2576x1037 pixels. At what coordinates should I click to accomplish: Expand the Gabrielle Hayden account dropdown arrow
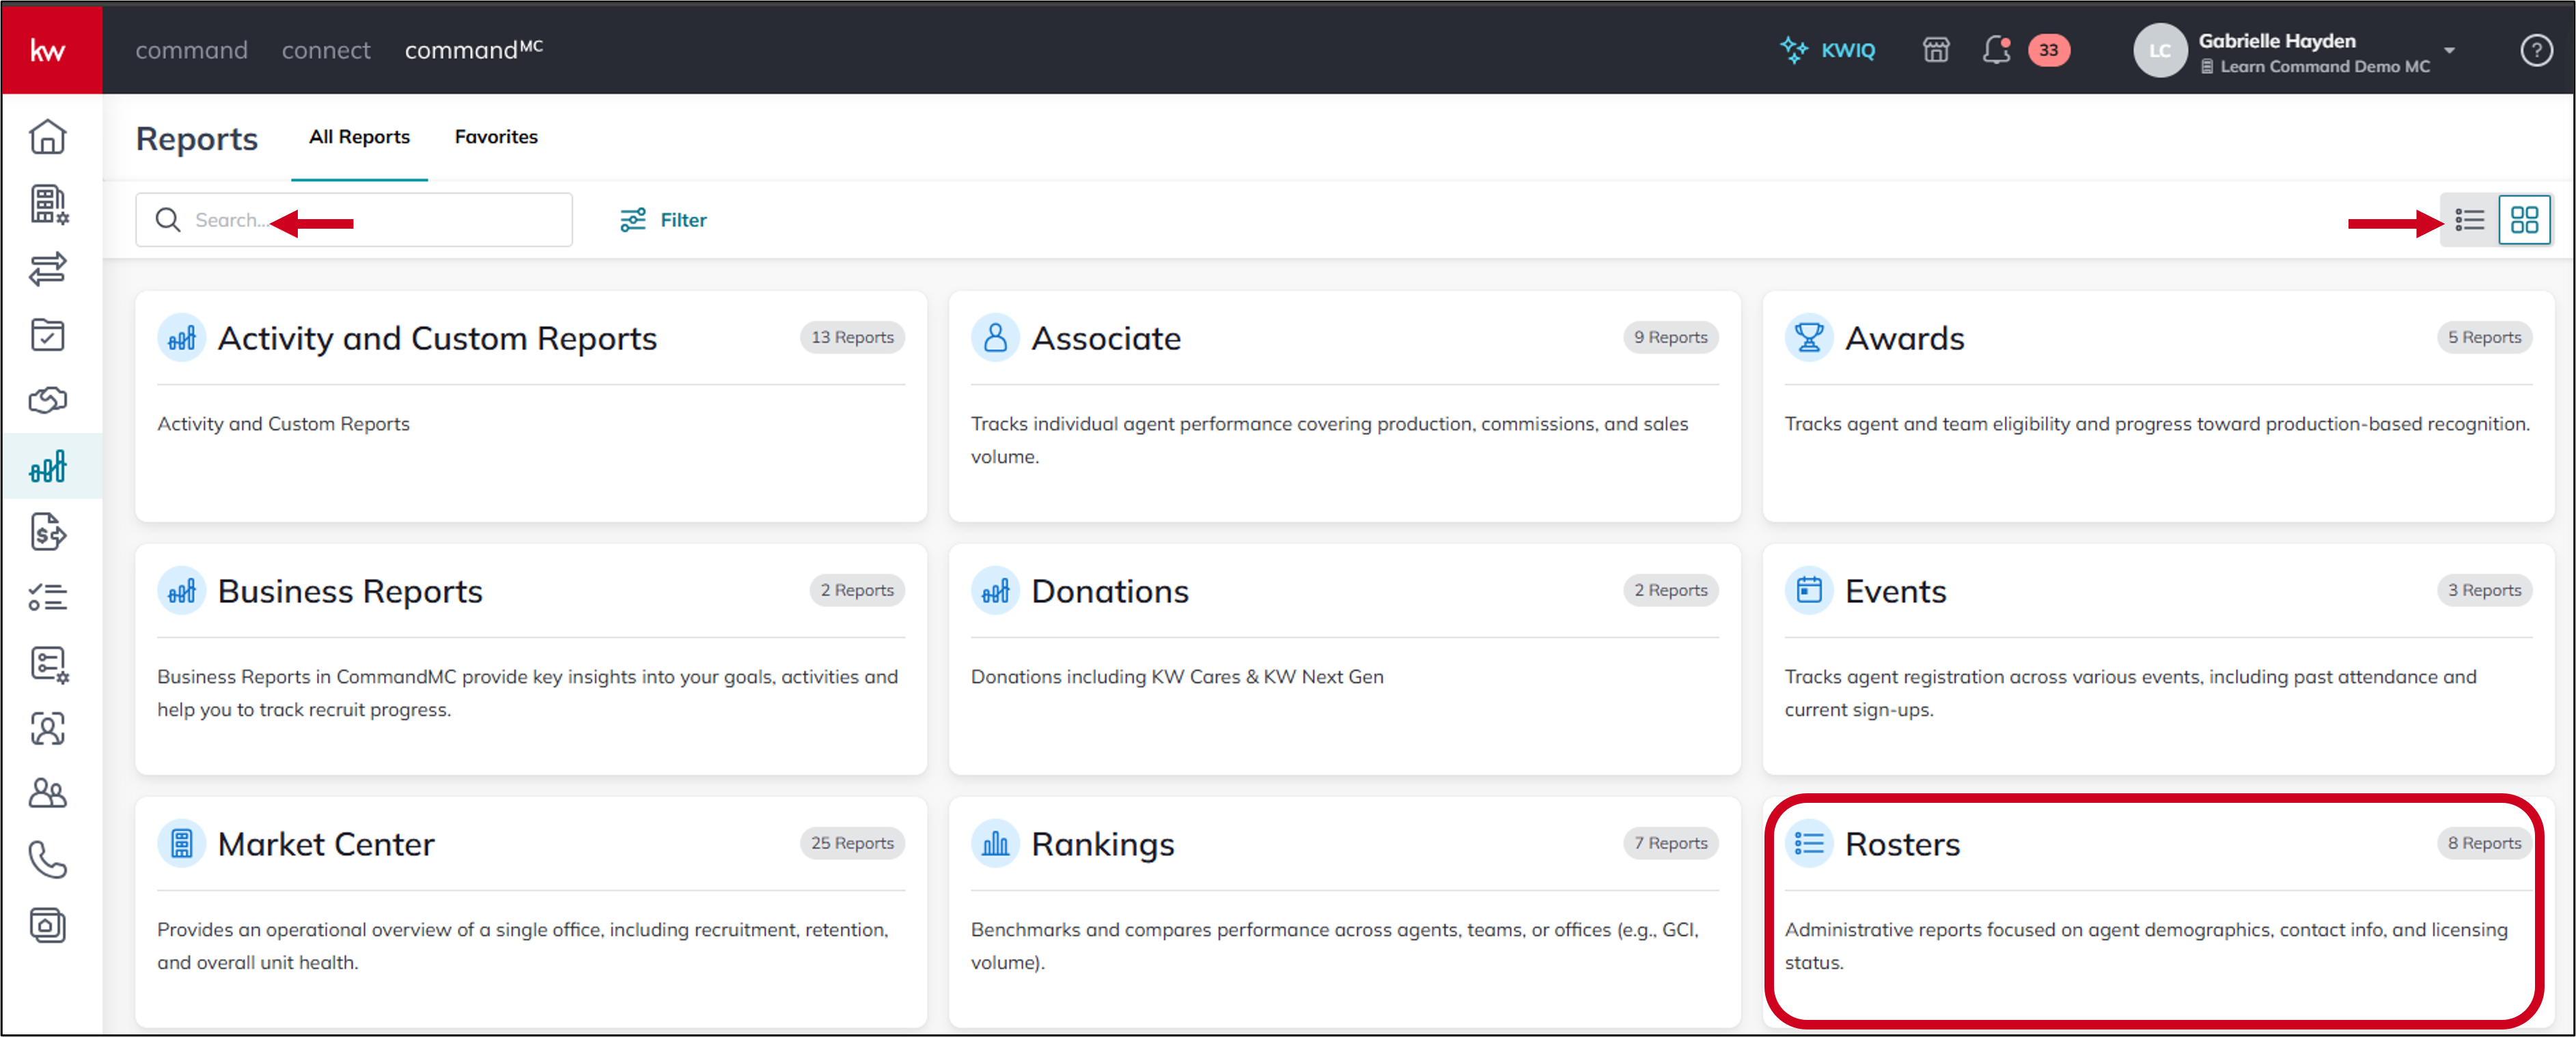point(2449,50)
